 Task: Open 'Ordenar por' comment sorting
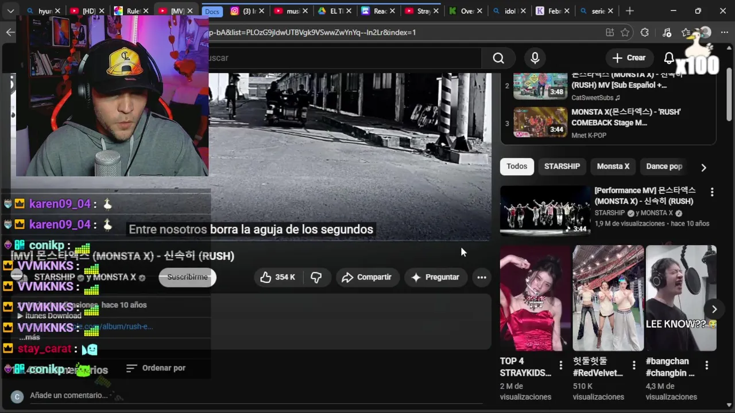tap(156, 368)
